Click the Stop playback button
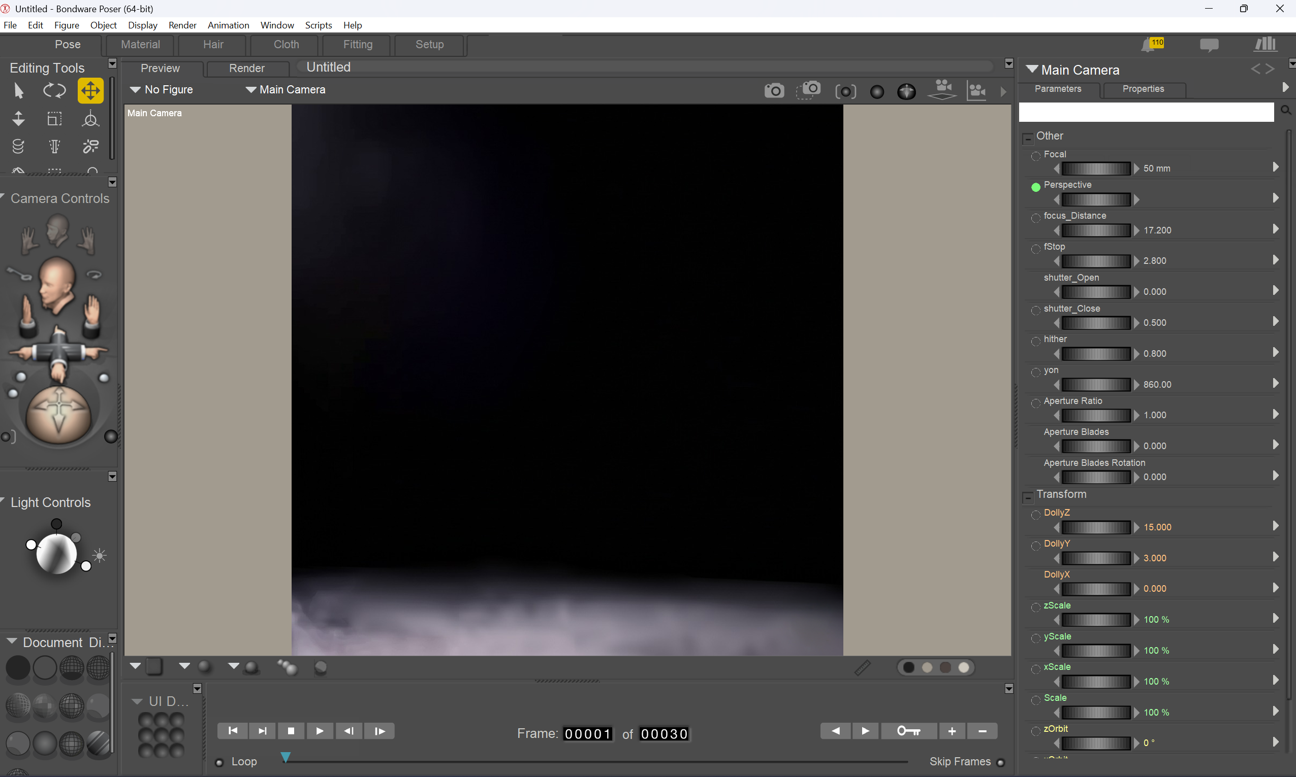Screen dimensions: 1296x777 tap(291, 731)
